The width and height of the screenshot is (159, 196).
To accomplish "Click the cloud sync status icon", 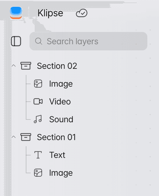I will [x=82, y=13].
